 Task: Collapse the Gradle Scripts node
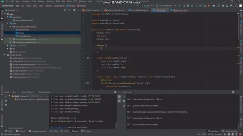click(x=5, y=55)
